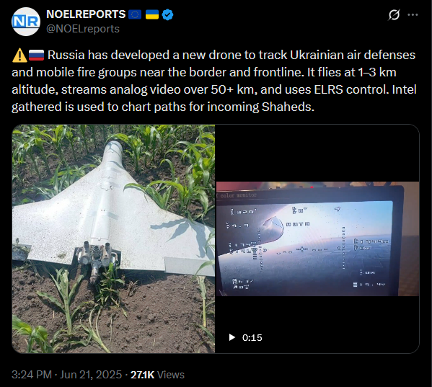432x387 pixels.
Task: Open the FPV monitor video thumbnail
Action: click(317, 239)
